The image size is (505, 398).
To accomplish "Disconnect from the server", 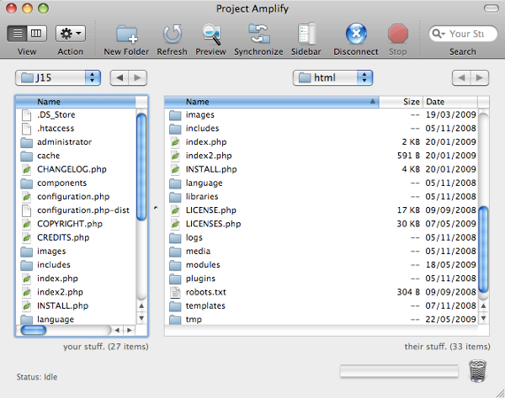I will tap(356, 34).
